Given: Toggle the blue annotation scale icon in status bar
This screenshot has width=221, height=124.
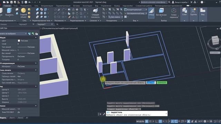Looking at the screenshot, I should (189, 121).
